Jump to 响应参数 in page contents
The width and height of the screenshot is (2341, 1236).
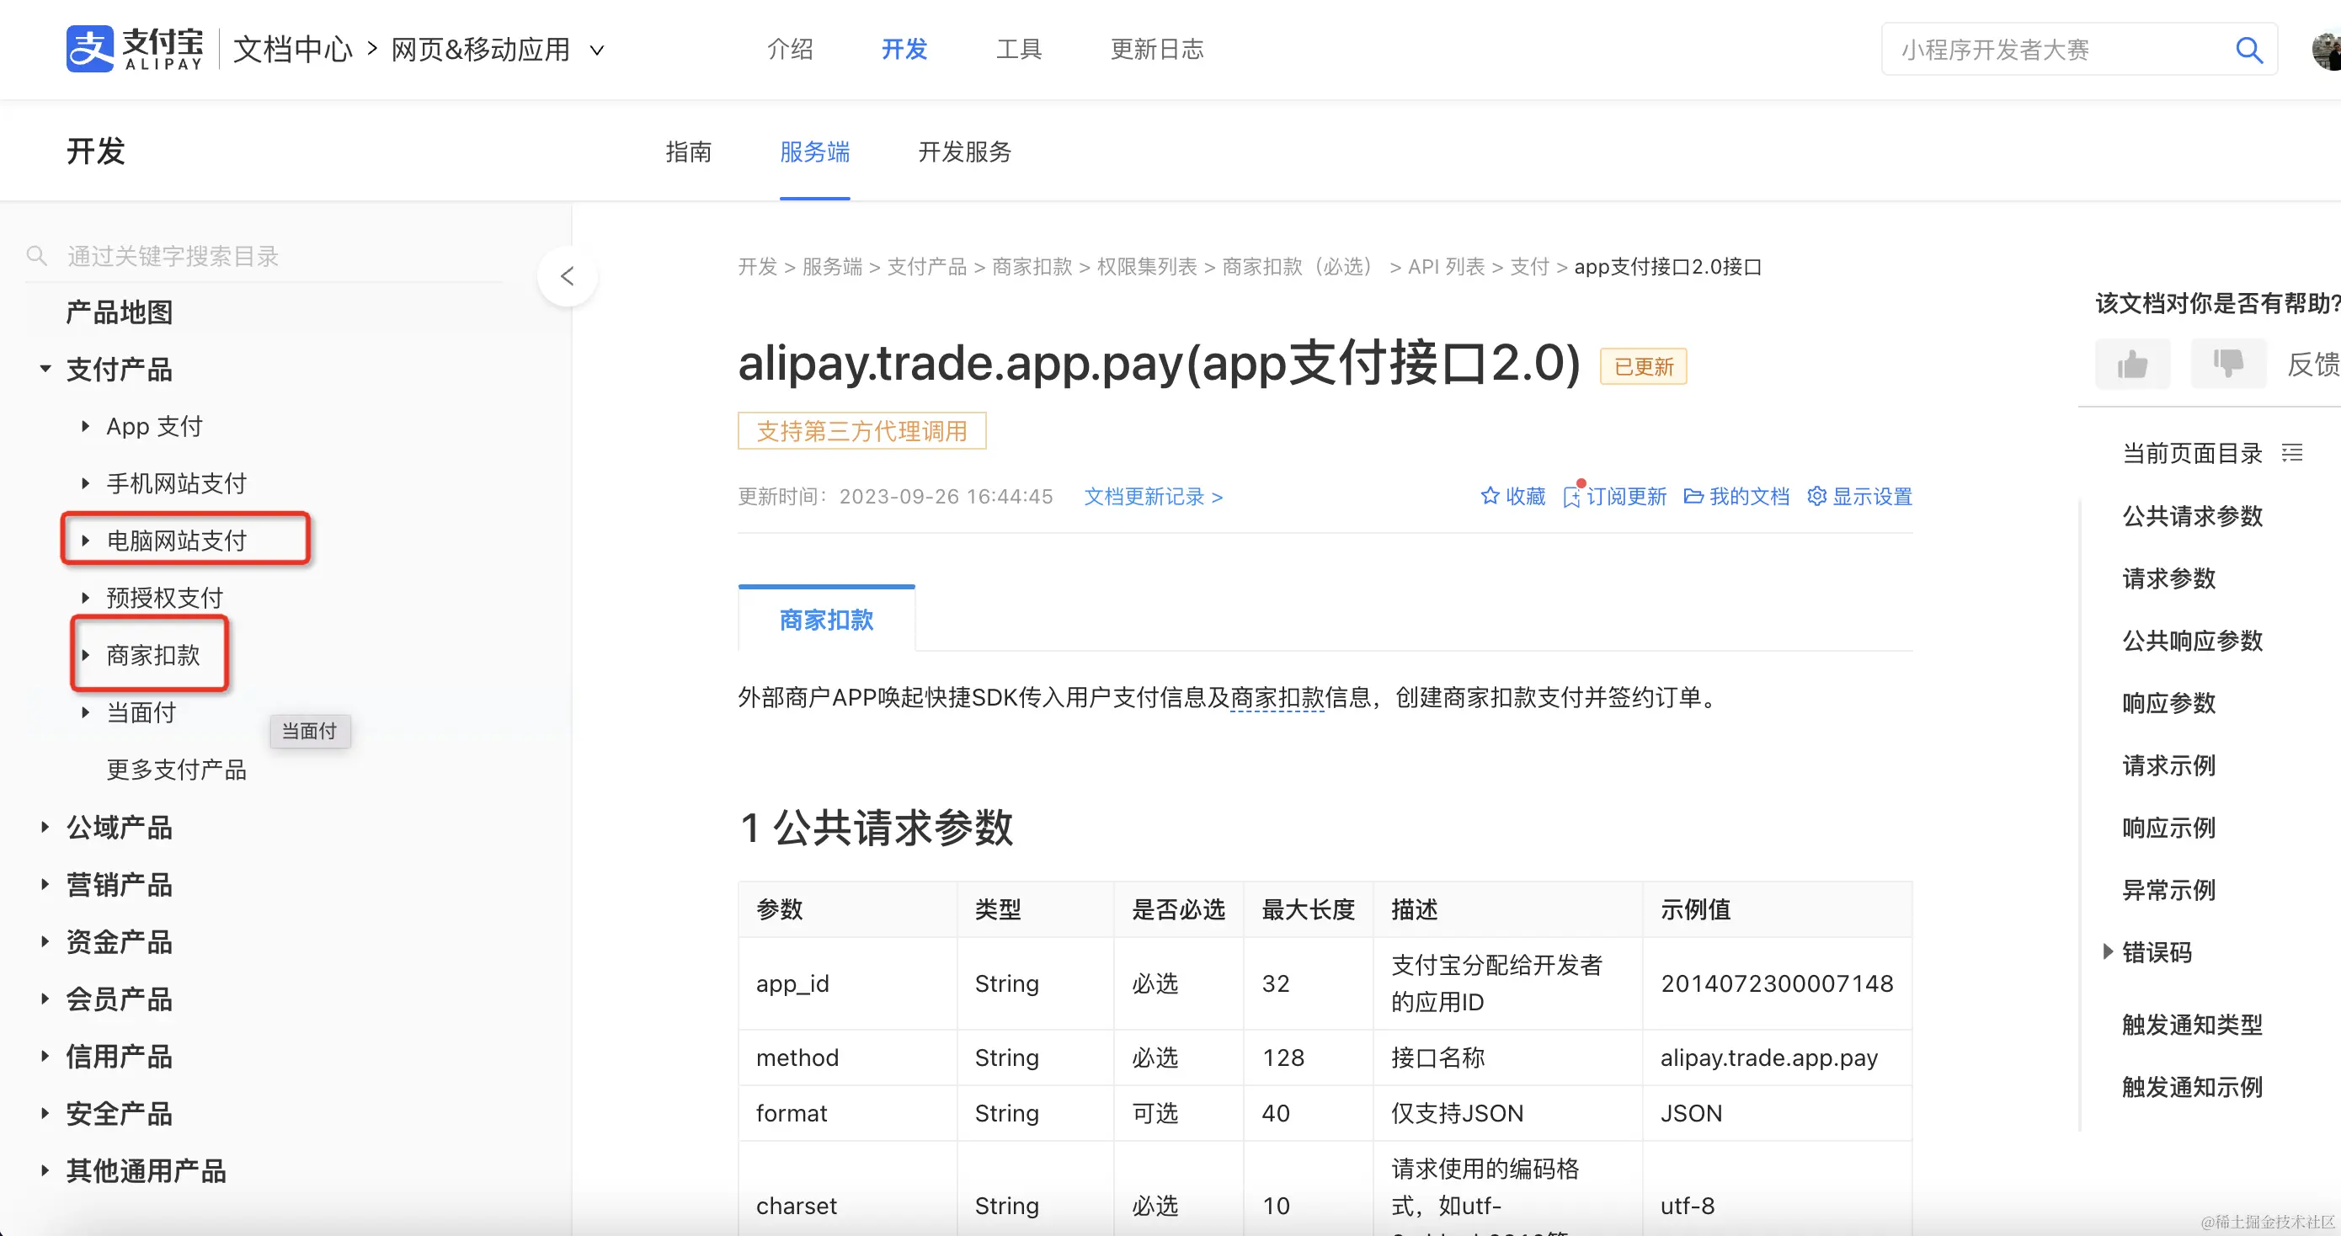[2168, 702]
